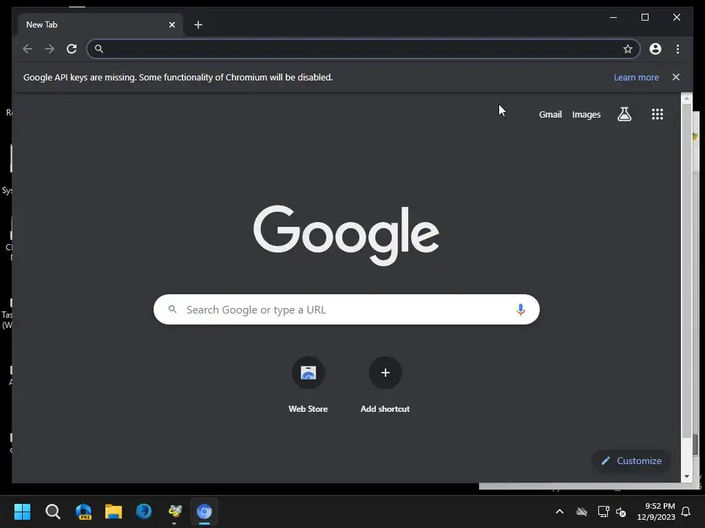Click the scrollbar down arrow
The width and height of the screenshot is (705, 528).
point(686,476)
